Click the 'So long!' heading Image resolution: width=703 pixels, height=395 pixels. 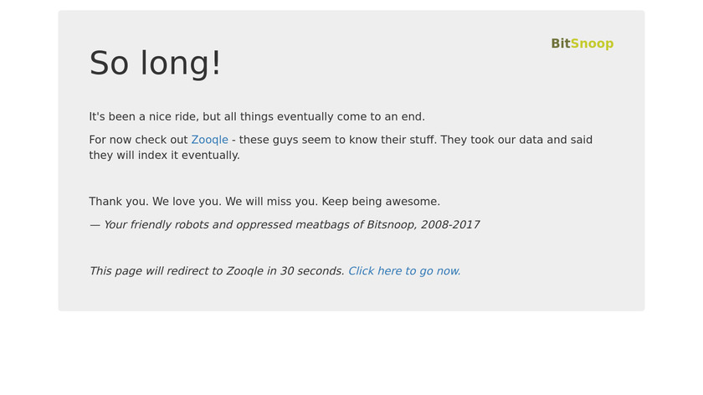[155, 63]
